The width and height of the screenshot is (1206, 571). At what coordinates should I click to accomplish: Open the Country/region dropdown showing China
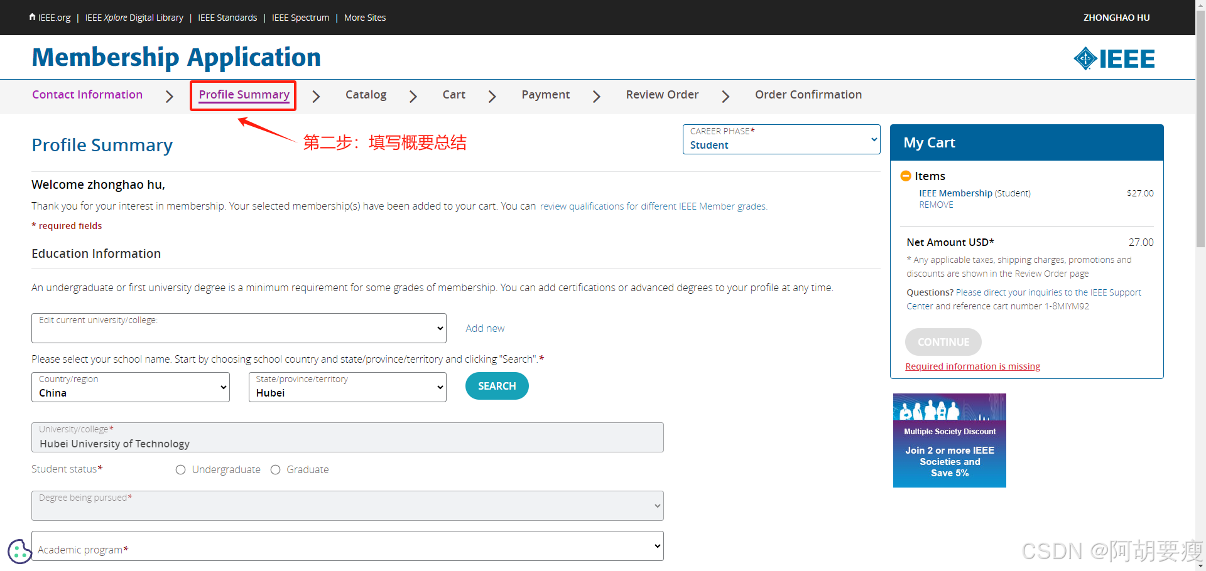point(131,387)
